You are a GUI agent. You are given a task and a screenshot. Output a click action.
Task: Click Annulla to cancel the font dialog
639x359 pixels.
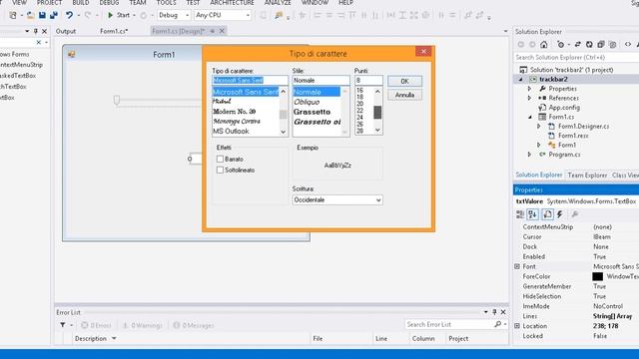coord(404,95)
